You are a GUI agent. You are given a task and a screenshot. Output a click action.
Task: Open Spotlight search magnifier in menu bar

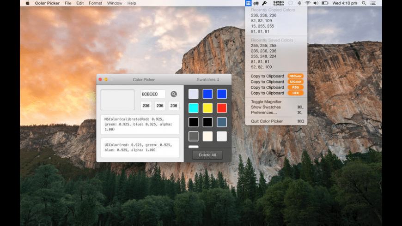(364, 3)
